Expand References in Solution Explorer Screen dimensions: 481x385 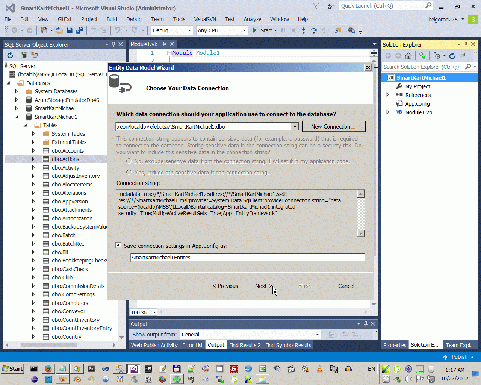(388, 95)
